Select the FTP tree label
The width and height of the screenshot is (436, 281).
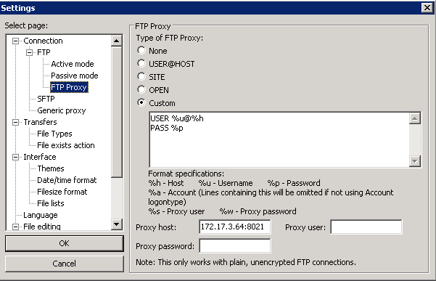click(44, 52)
